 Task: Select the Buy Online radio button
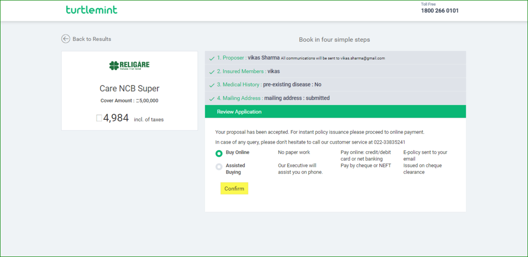click(x=219, y=153)
